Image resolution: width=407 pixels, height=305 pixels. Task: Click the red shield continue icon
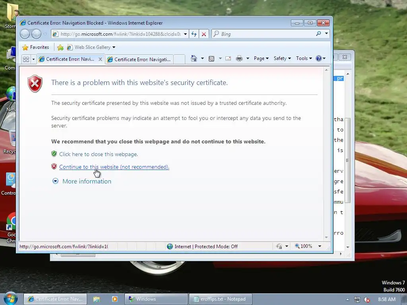pyautogui.click(x=54, y=166)
